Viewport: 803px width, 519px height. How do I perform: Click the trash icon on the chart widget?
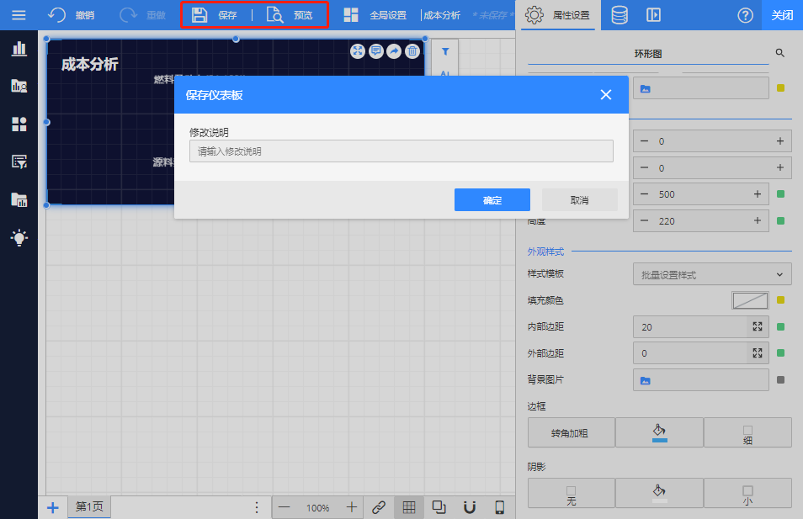click(412, 51)
